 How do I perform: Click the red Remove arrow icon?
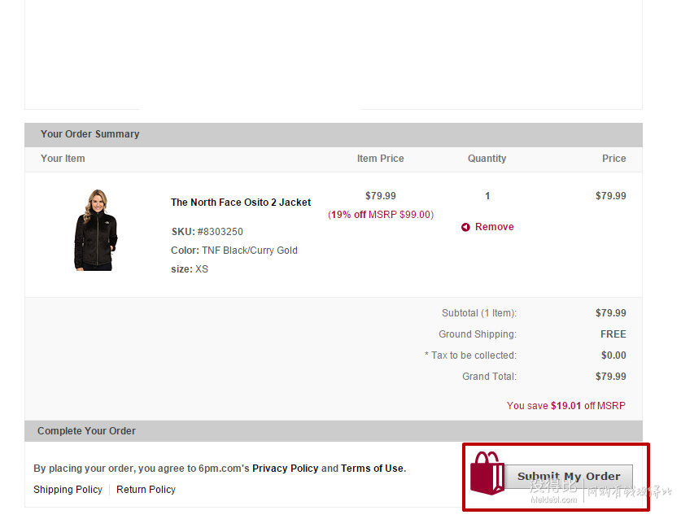465,227
